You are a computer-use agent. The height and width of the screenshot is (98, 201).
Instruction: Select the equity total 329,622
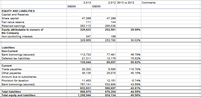pyautogui.click(x=79, y=31)
